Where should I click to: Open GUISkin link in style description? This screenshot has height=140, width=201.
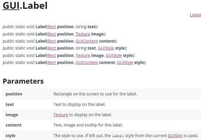click(175, 136)
